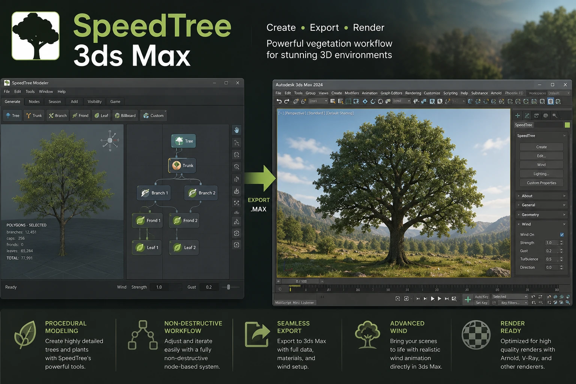Select the Frond generator button

[x=80, y=115]
